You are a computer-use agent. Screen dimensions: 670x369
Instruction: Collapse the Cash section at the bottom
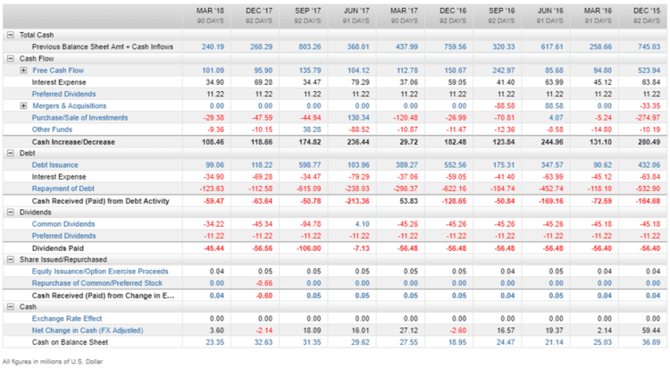click(x=9, y=306)
